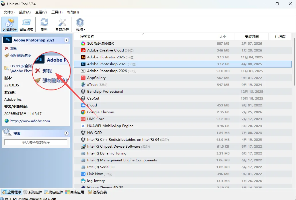The width and height of the screenshot is (296, 200).
Task: Click the 887 MB size cell
Action: 223,43
